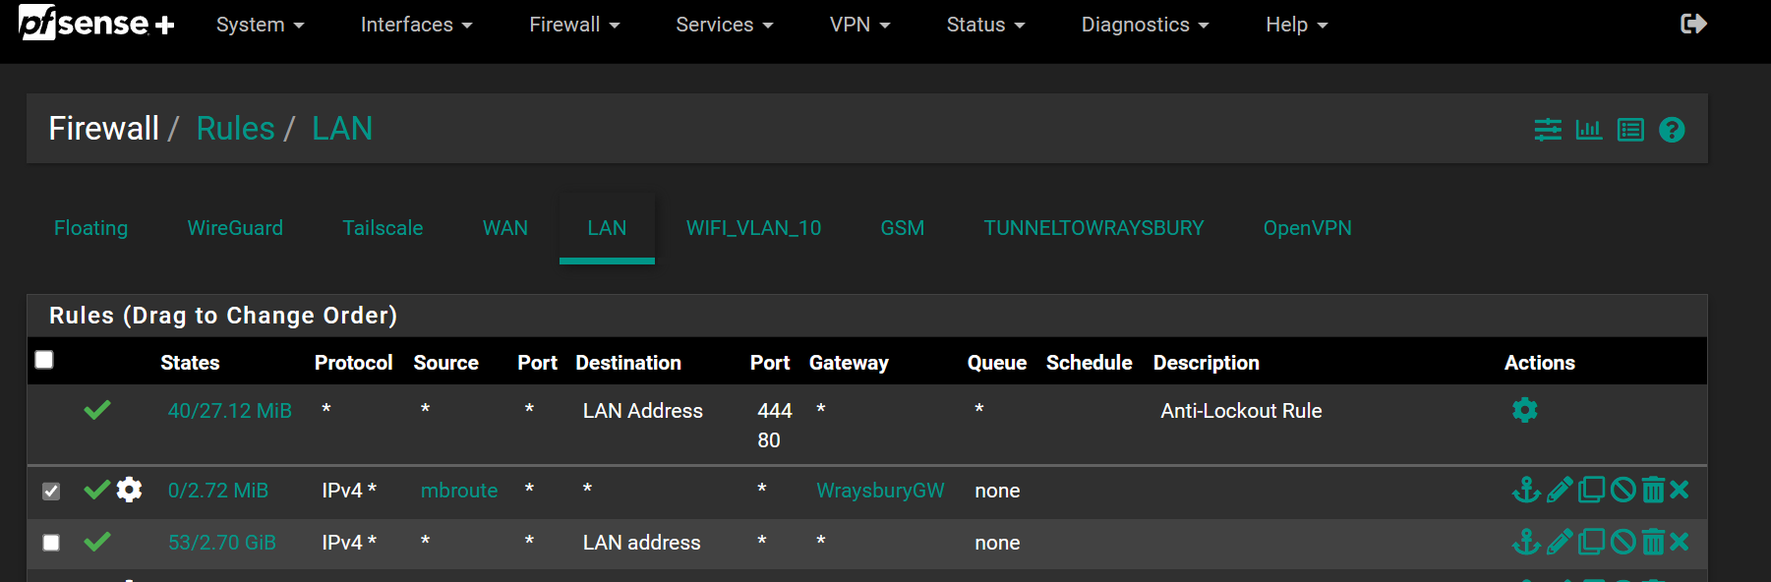The width and height of the screenshot is (1771, 582).
Task: Expand the Diagnostics dropdown menu
Action: 1145,25
